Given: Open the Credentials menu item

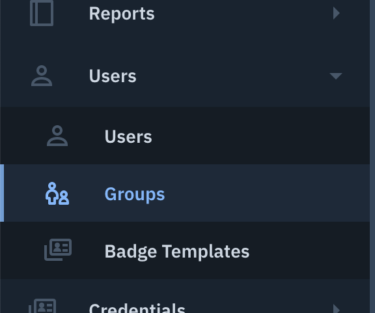Looking at the screenshot, I should tap(137, 308).
